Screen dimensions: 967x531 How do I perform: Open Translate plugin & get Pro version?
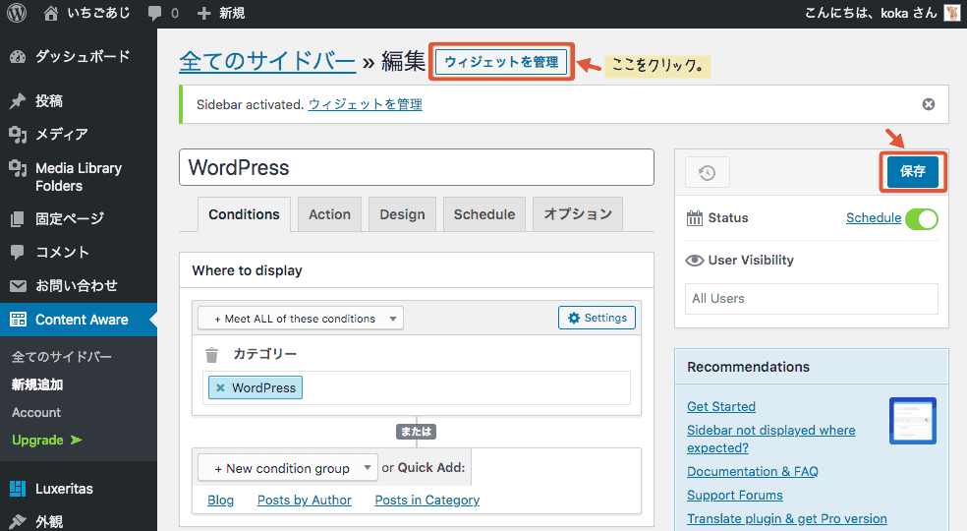787,518
